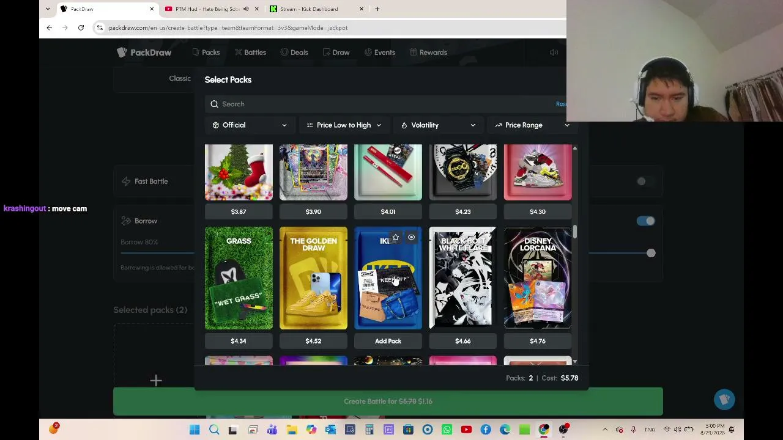Click the browser address bar URL
This screenshot has height=440, width=783.
[x=228, y=28]
